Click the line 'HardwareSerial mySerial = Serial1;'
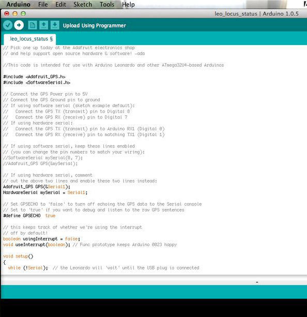This screenshot has height=317, width=307. pos(45,192)
